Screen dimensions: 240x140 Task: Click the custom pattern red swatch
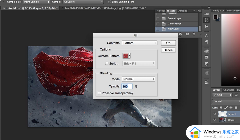coord(125,56)
